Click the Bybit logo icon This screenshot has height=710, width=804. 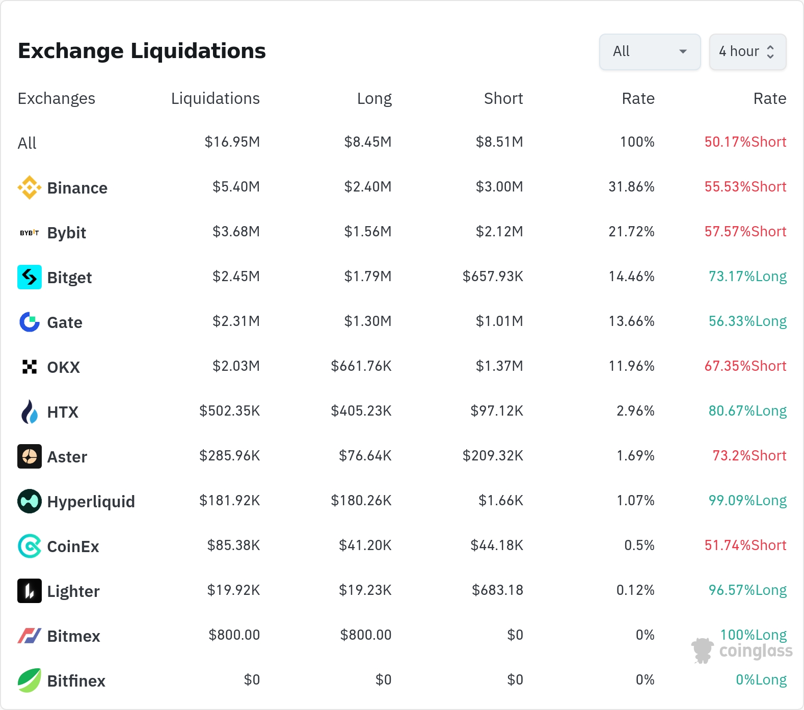(x=30, y=233)
